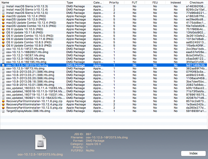Click DMG icon beside osx-10.12.5-16F73.hfs.dmg
The width and height of the screenshot is (208, 159).
click(3, 68)
